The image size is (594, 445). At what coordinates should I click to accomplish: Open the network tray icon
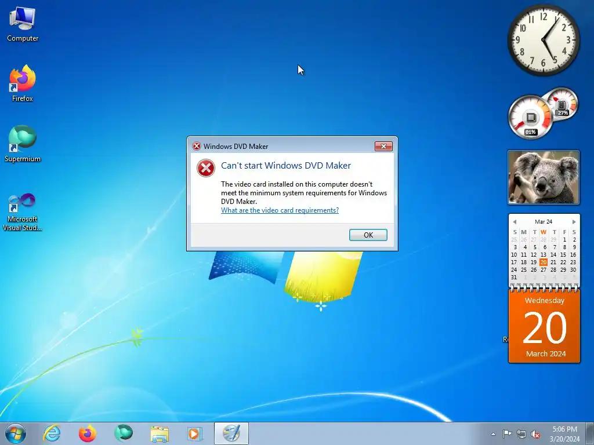coord(521,434)
